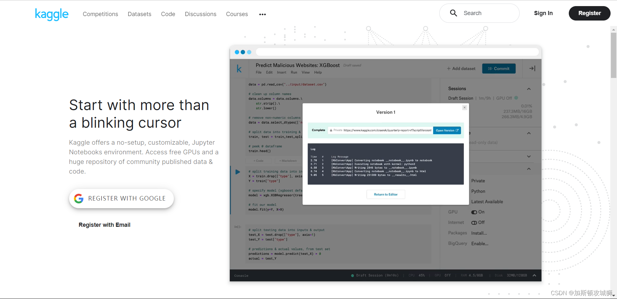
Task: Click Register with Google button
Action: [x=121, y=198]
